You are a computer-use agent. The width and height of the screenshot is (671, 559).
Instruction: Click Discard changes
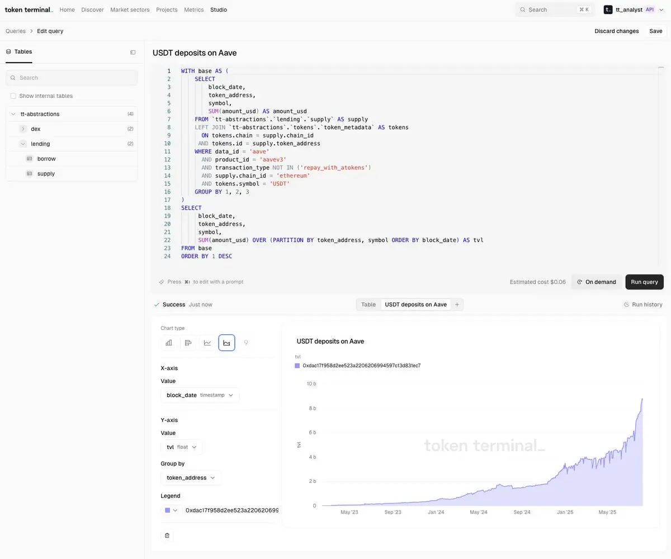coord(617,31)
